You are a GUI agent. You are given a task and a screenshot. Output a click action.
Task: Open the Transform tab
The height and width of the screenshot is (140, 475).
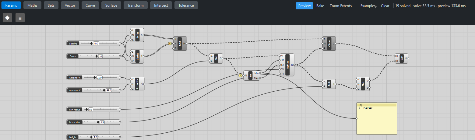[136, 5]
